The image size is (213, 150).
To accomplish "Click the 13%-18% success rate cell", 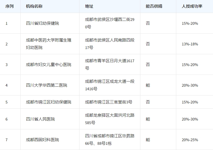I will pyautogui.click(x=190, y=44).
